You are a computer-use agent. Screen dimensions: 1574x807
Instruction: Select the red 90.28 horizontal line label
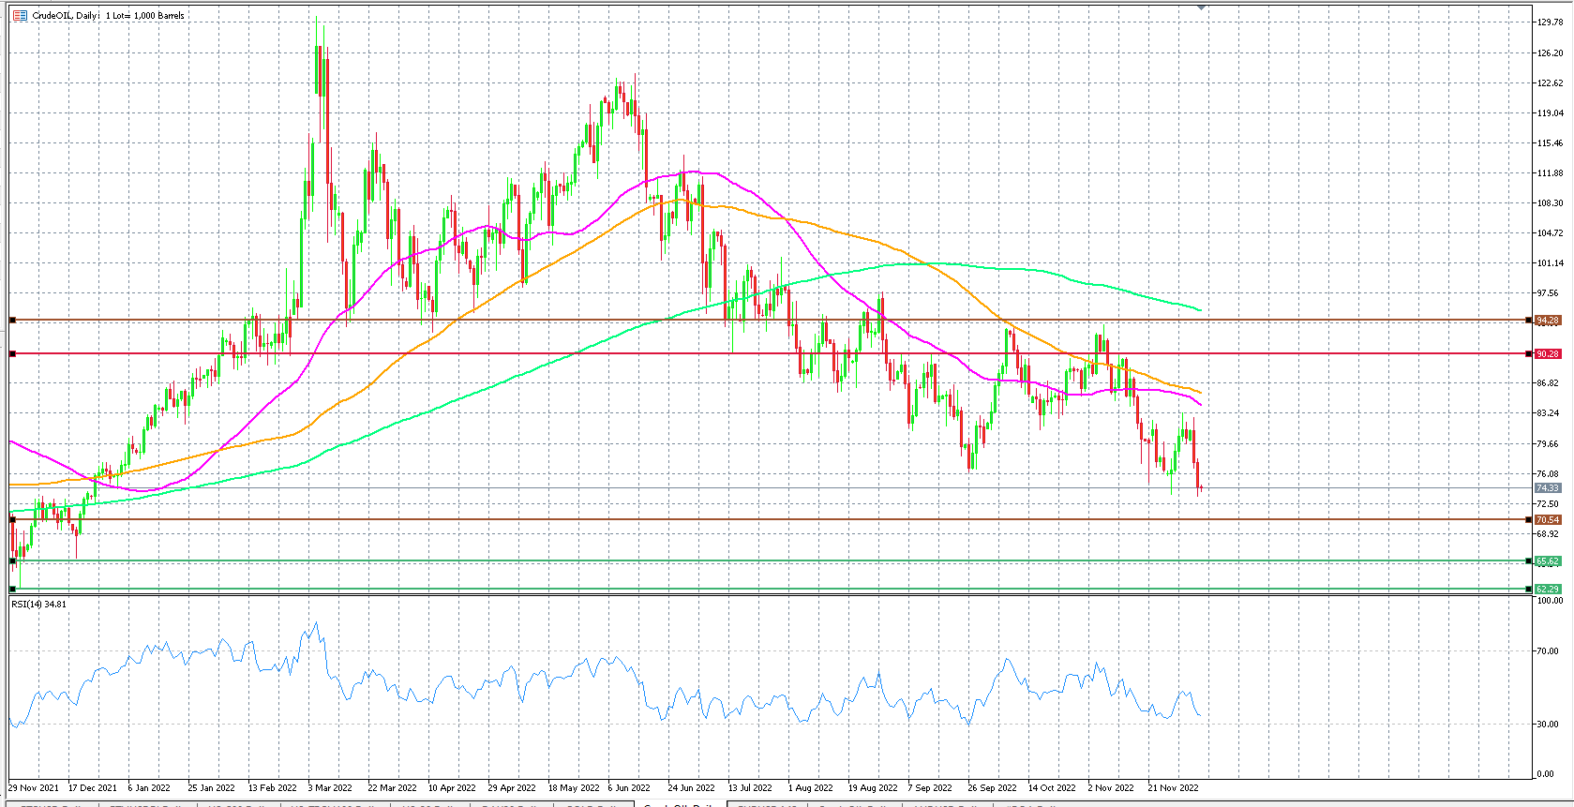click(1548, 354)
